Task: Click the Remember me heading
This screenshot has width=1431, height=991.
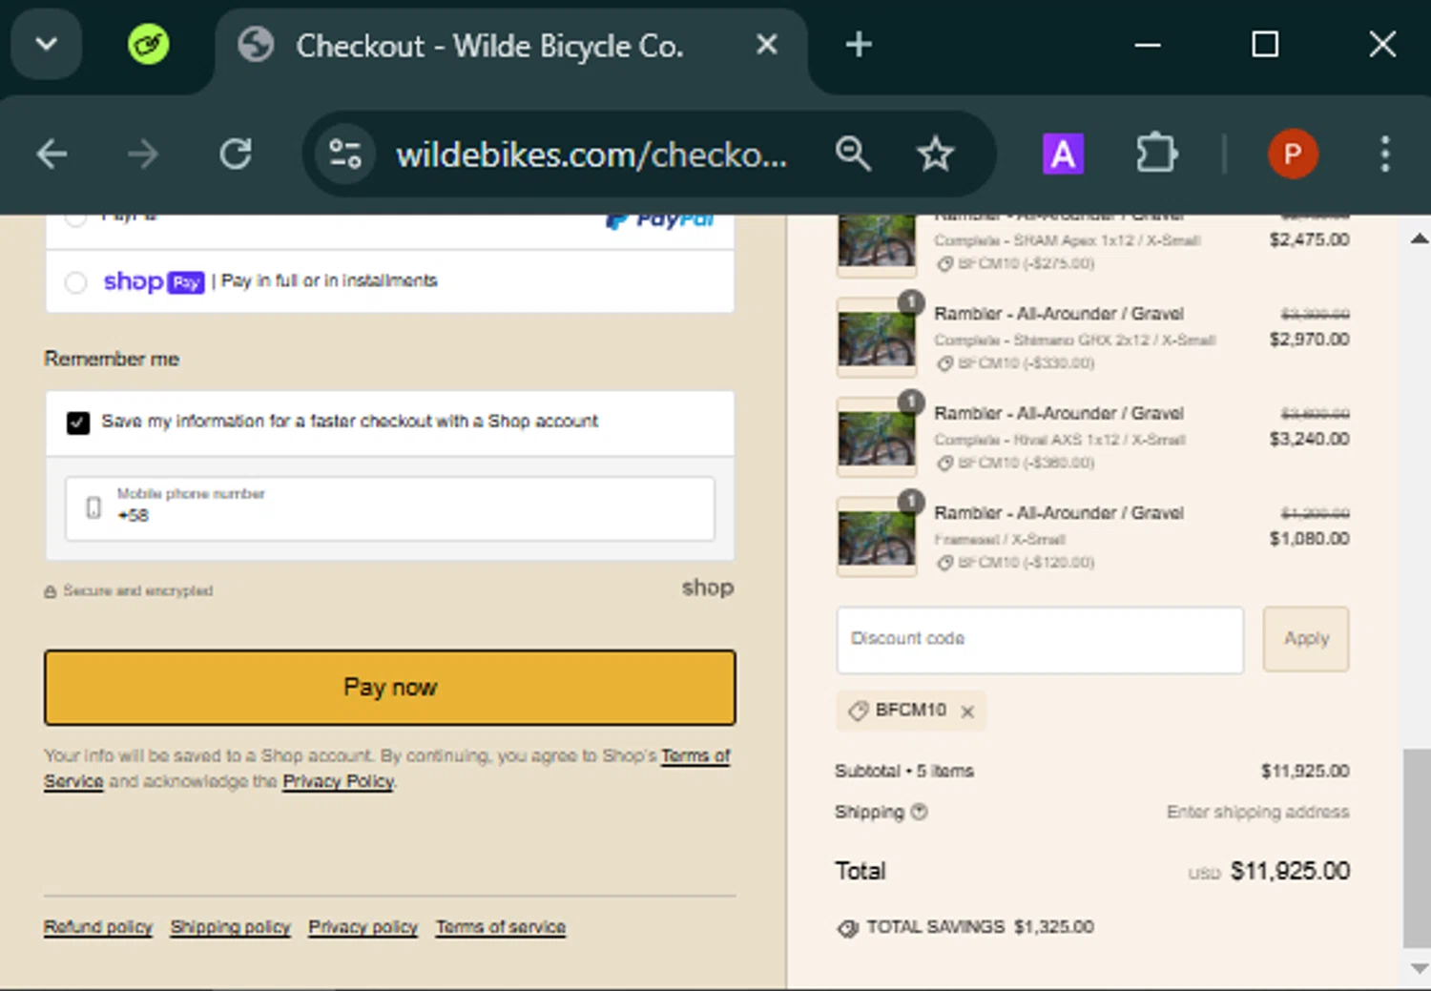Action: click(x=112, y=359)
